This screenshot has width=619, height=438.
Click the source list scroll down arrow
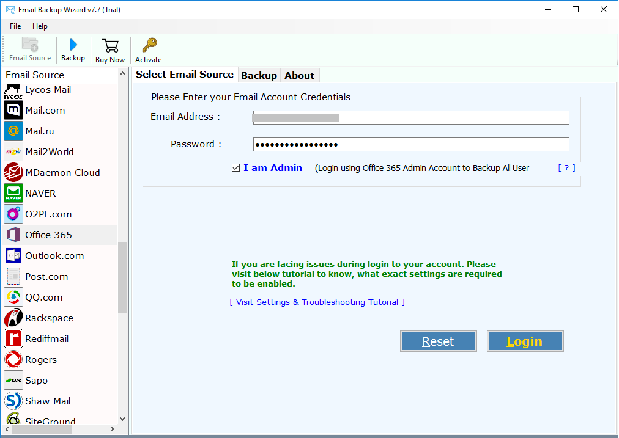[x=123, y=419]
